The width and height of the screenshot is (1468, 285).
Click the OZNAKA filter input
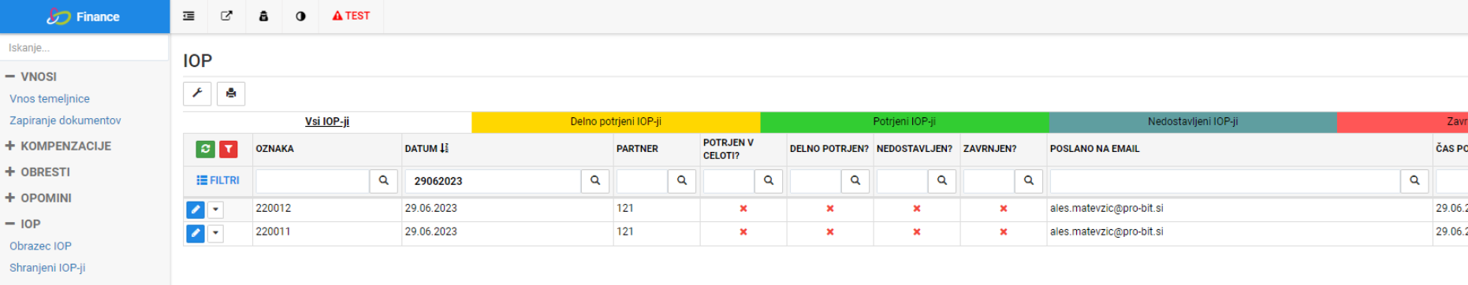click(312, 181)
